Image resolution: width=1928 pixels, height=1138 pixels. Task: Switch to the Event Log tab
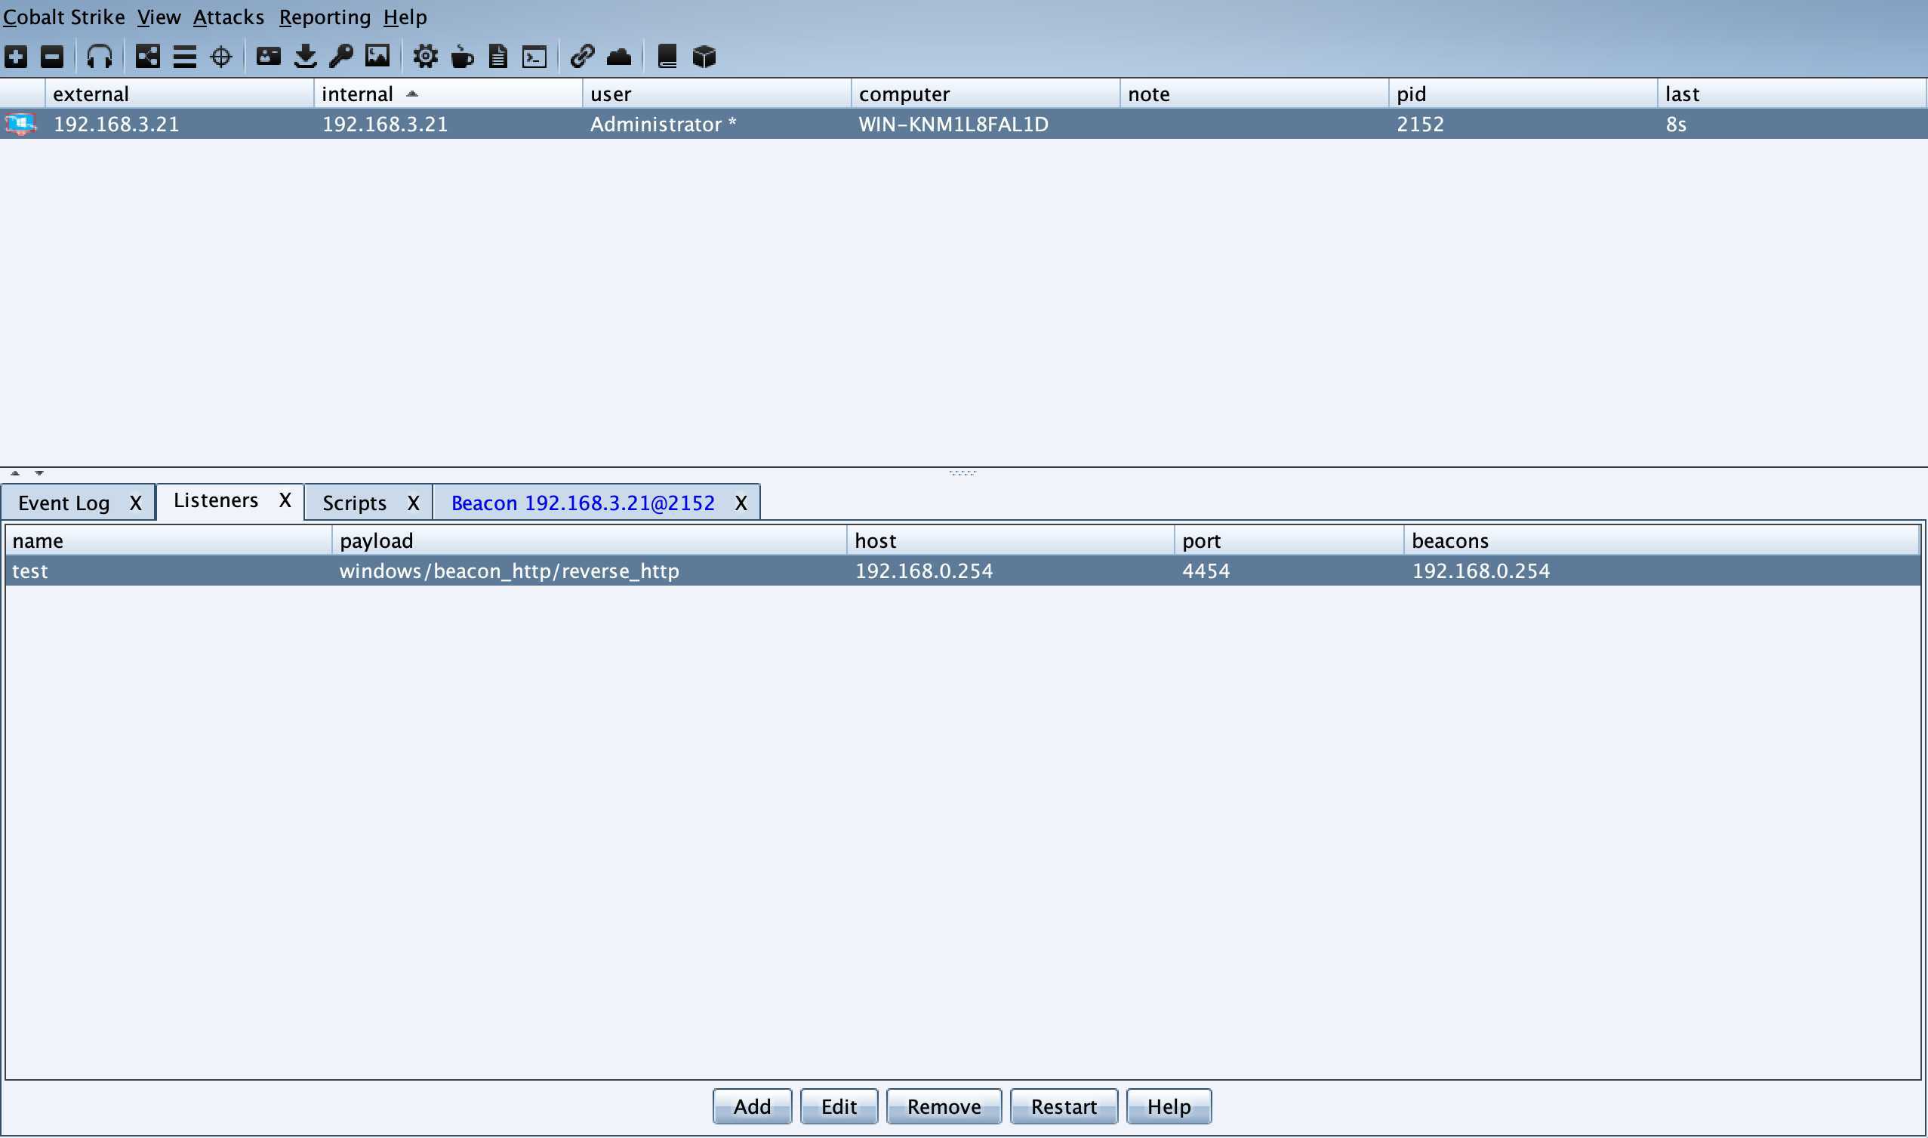[x=64, y=504]
